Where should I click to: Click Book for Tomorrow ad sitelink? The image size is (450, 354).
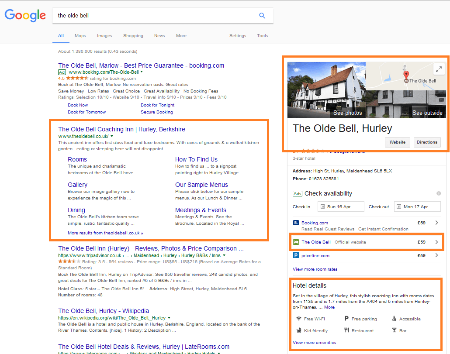[87, 112]
